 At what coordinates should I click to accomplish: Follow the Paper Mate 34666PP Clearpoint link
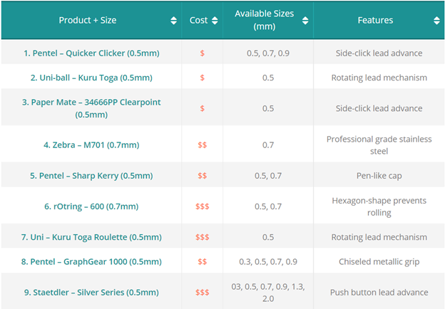click(x=91, y=108)
